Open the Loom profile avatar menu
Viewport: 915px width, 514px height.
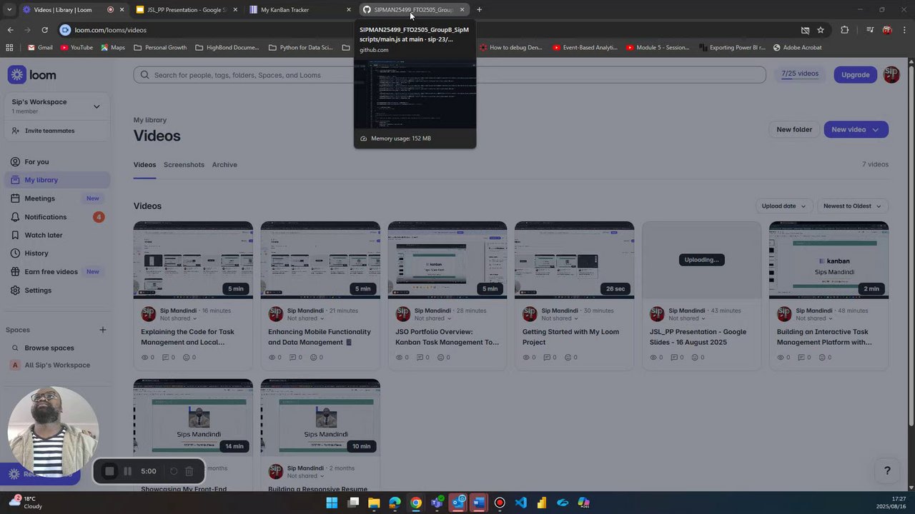tap(891, 74)
